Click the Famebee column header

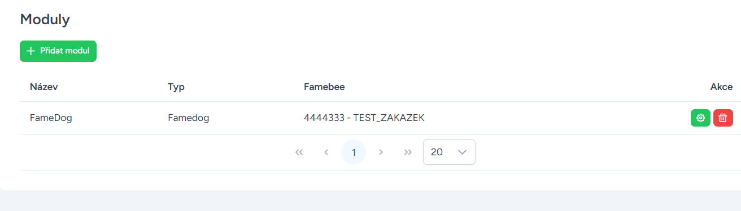tap(324, 87)
